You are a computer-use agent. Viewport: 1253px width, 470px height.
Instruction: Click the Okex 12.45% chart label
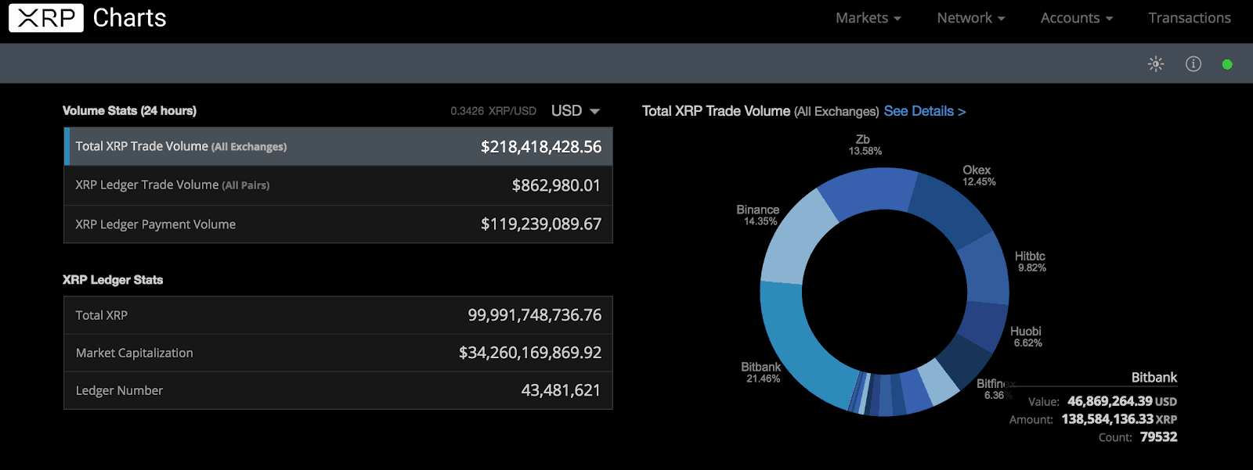pyautogui.click(x=978, y=175)
